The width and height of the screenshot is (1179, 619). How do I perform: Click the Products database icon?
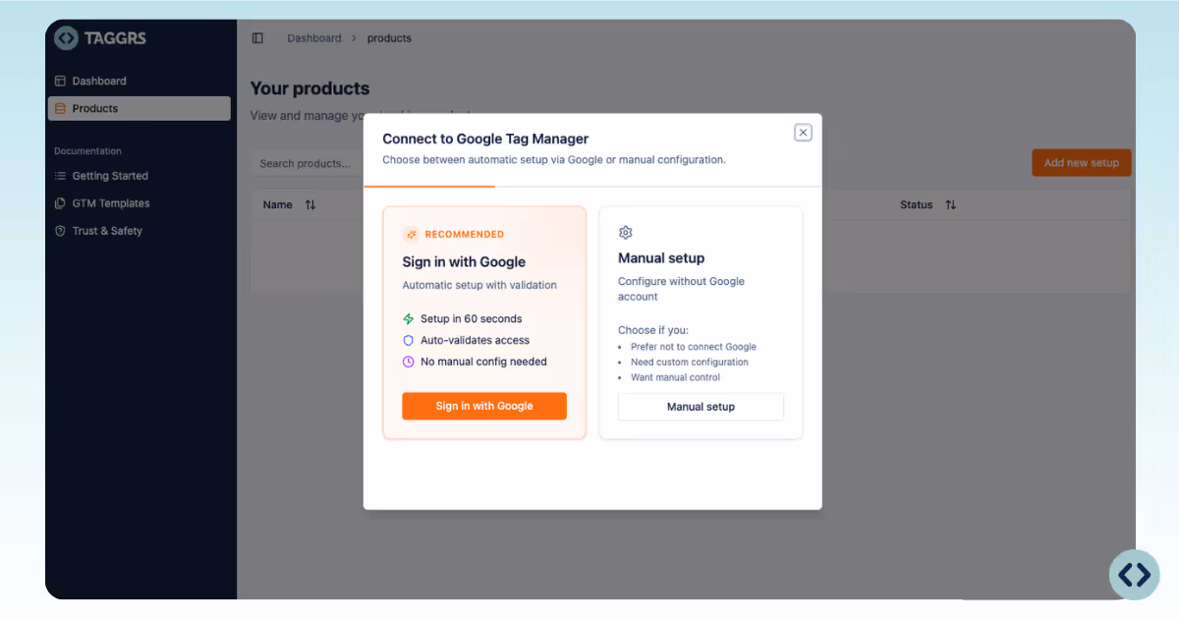tap(61, 108)
